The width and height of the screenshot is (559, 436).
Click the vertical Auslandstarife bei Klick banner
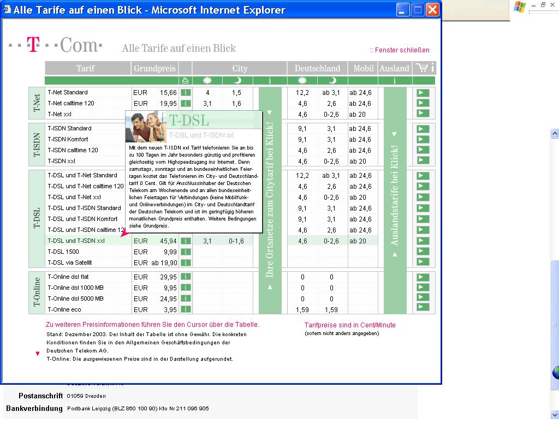point(395,200)
